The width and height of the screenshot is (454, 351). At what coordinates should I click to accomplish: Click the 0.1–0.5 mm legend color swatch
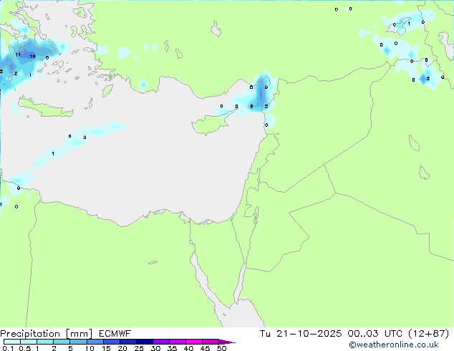point(12,342)
